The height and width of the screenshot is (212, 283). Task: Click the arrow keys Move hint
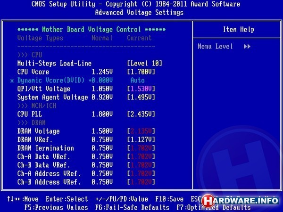point(23,199)
